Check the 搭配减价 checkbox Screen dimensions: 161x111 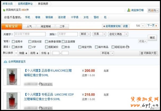click(46, 47)
